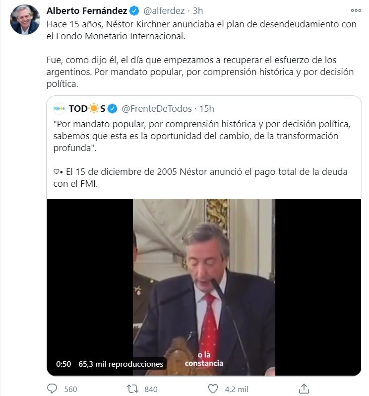The width and height of the screenshot is (369, 396).
Task: View the 840 retweets count
Action: point(151,389)
